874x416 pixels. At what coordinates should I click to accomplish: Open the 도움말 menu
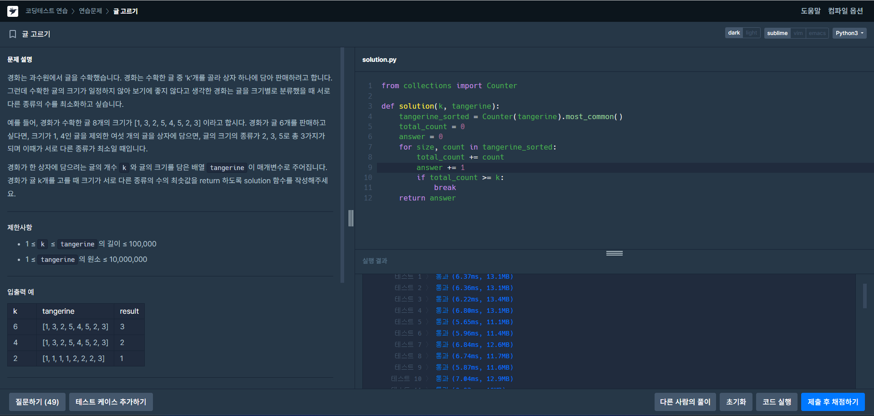(x=810, y=11)
